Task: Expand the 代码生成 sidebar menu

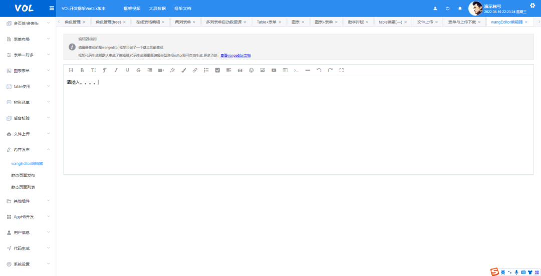Action: click(28, 248)
